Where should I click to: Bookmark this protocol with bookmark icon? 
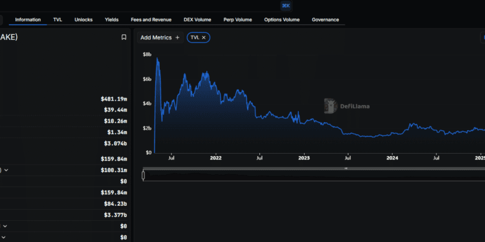124,37
